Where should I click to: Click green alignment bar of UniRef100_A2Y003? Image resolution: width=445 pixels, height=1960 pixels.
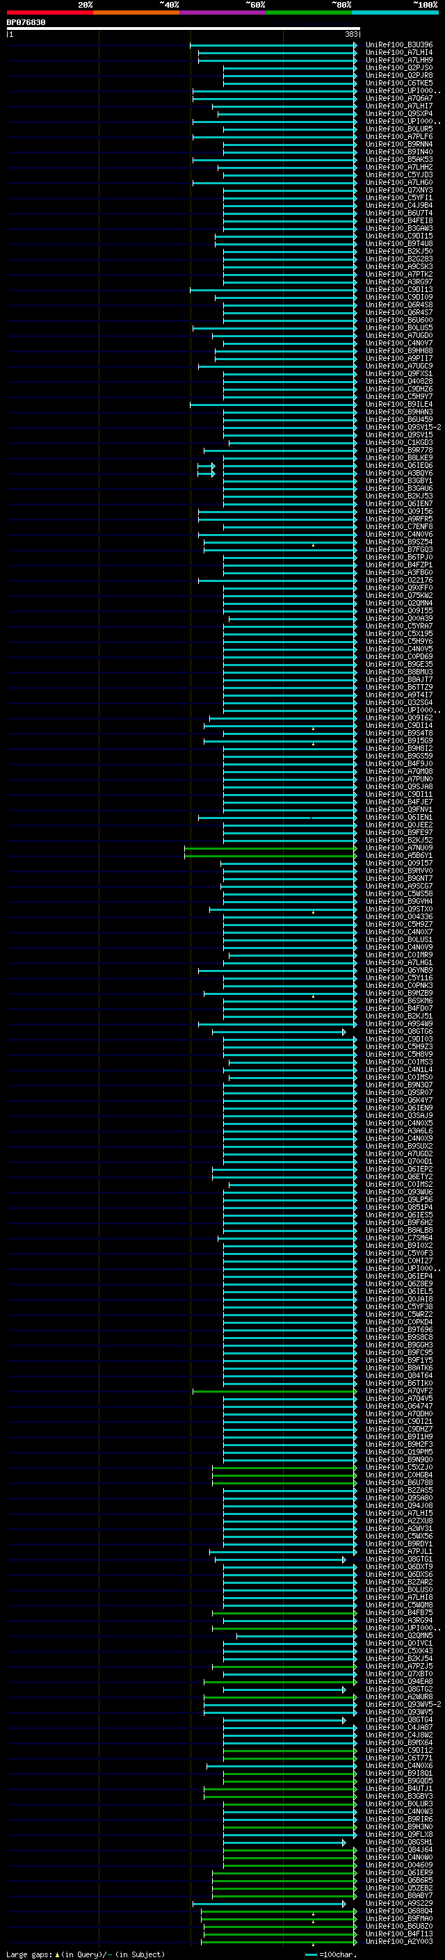(x=278, y=1942)
